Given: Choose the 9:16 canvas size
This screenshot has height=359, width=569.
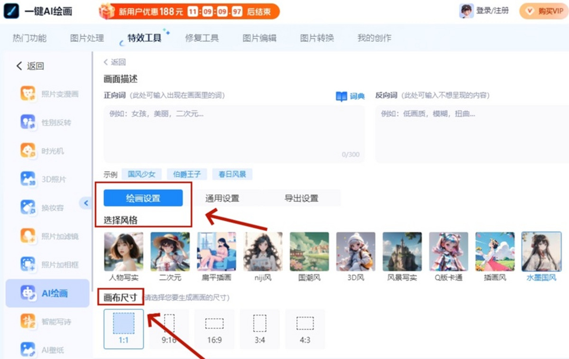Looking at the screenshot, I should (x=169, y=329).
